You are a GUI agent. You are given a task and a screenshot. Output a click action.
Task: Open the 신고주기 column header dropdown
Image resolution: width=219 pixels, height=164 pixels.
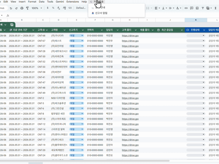pos(83,30)
